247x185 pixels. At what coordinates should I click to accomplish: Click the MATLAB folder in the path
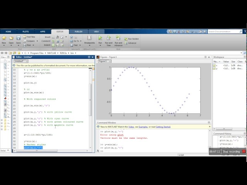52,53
